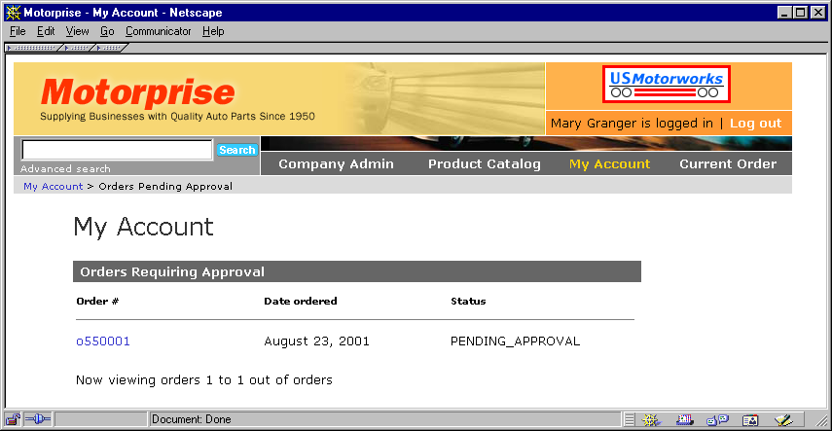The width and height of the screenshot is (832, 431).
Task: Click the component bar grip handle
Action: tap(629, 420)
